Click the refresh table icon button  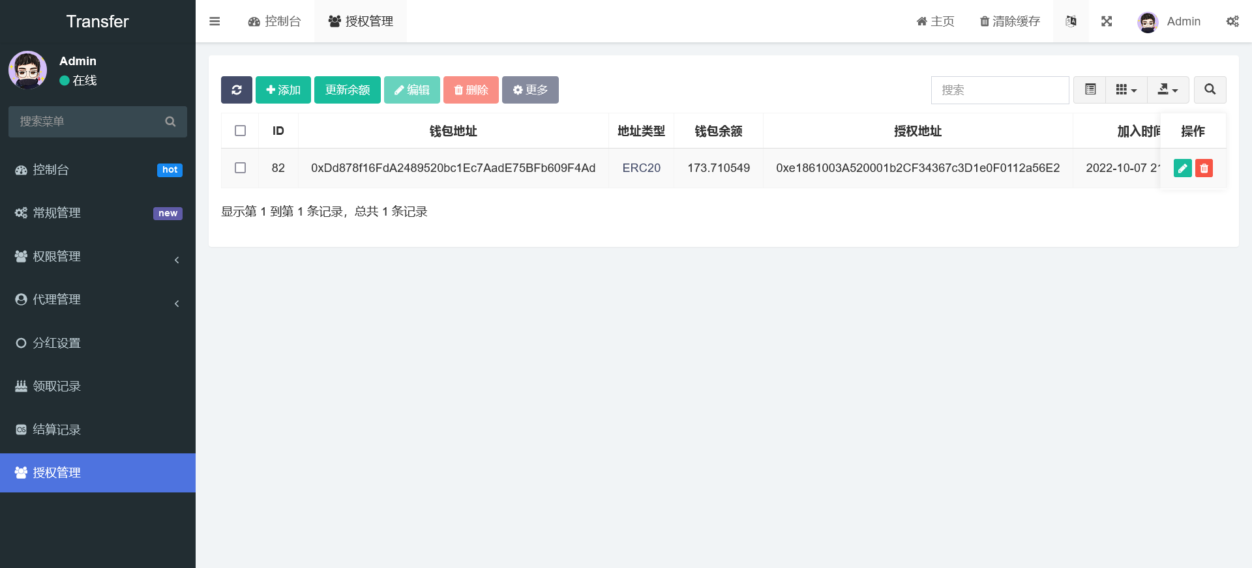[x=236, y=90]
